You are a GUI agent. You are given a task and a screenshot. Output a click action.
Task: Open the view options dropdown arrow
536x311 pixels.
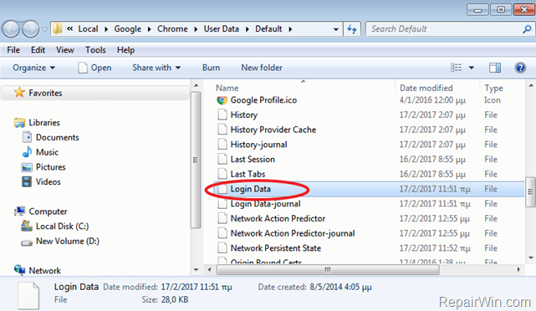pyautogui.click(x=472, y=68)
